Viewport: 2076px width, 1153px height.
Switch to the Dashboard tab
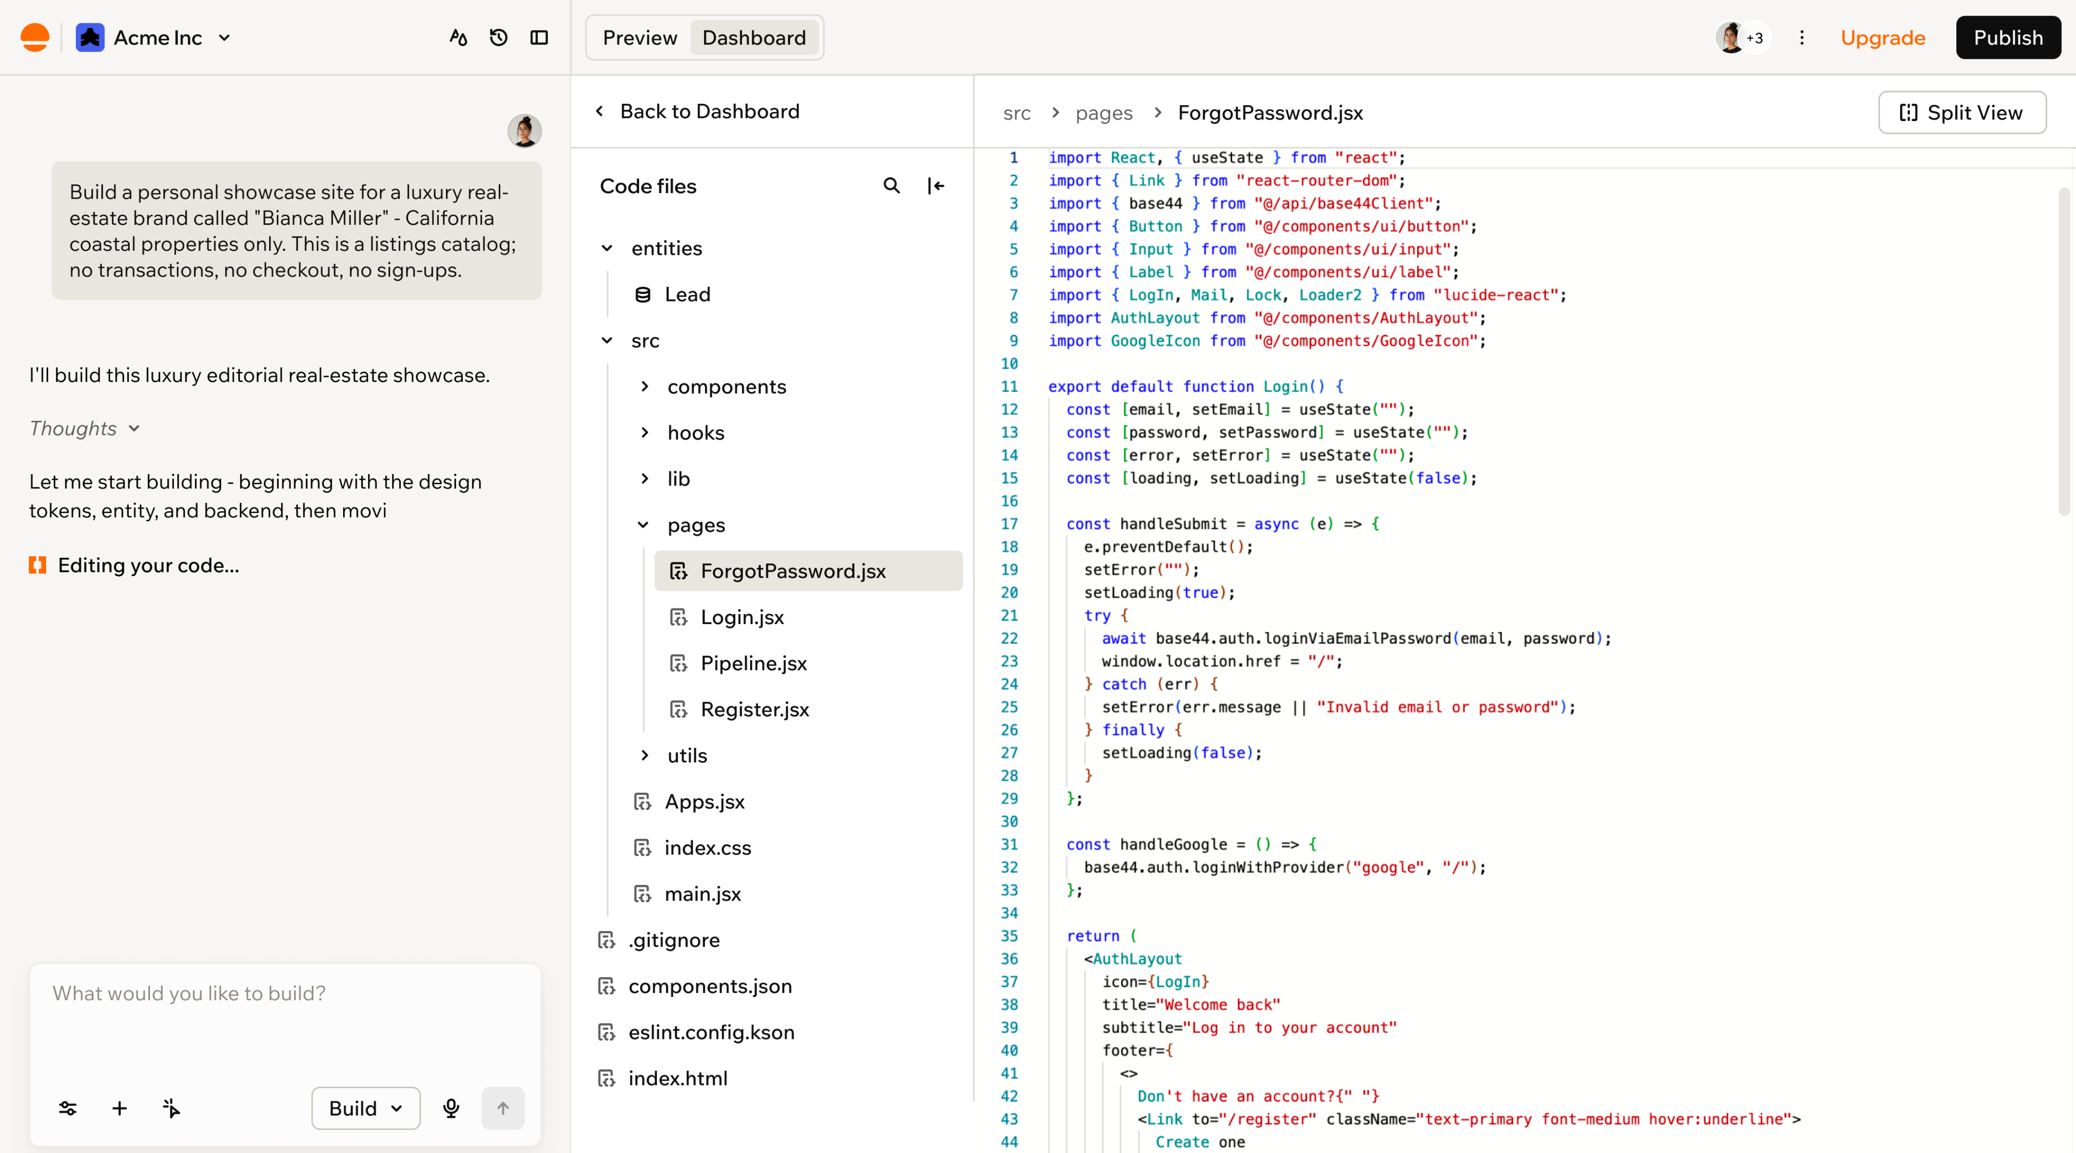tap(754, 38)
